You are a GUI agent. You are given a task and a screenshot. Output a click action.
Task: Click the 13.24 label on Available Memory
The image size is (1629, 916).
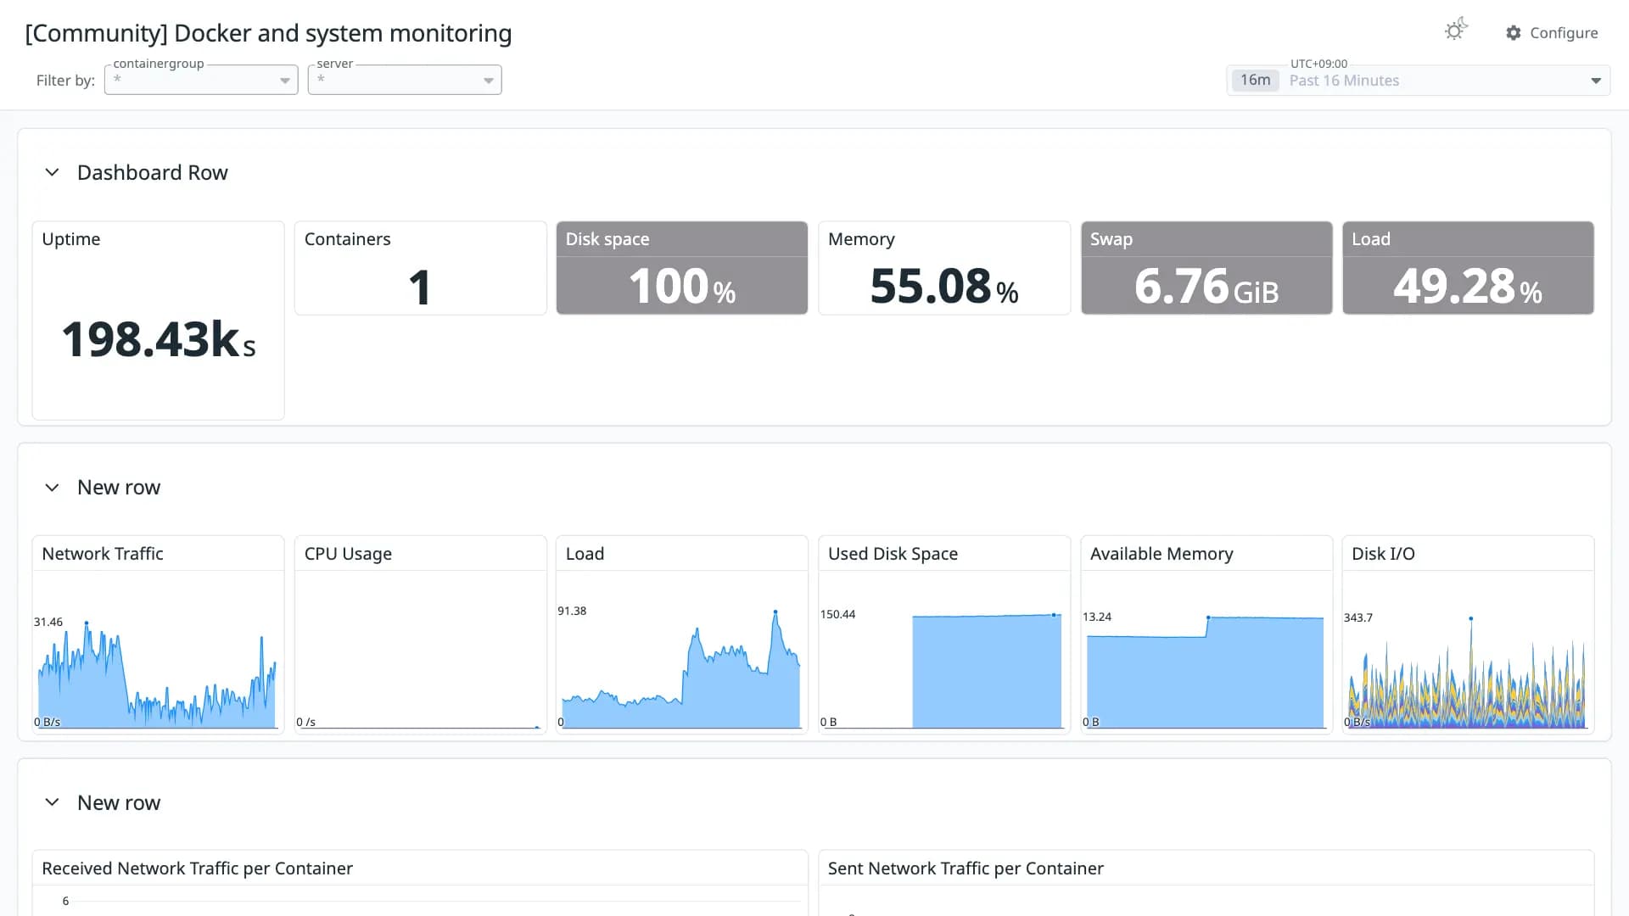(1097, 617)
